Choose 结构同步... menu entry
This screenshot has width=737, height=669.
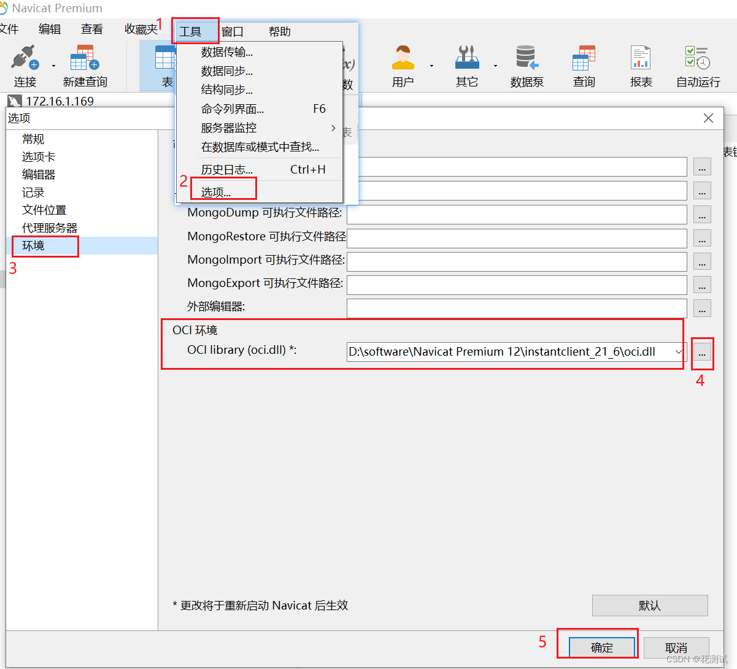coord(260,90)
